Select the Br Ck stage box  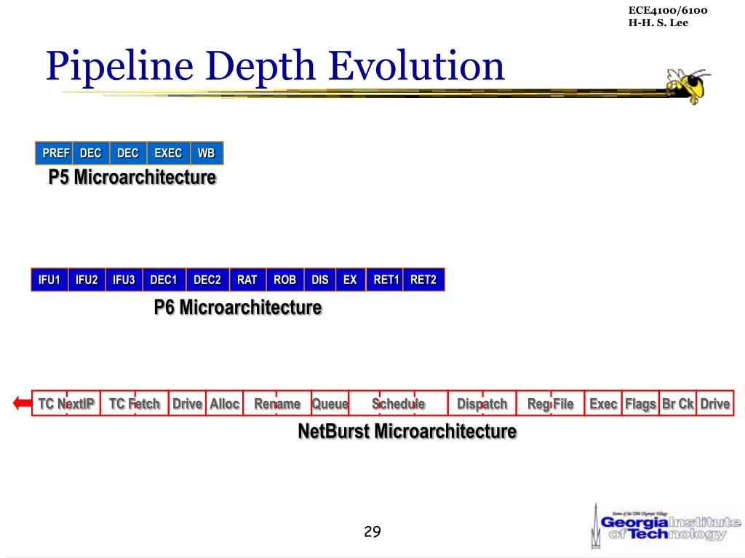(x=678, y=403)
